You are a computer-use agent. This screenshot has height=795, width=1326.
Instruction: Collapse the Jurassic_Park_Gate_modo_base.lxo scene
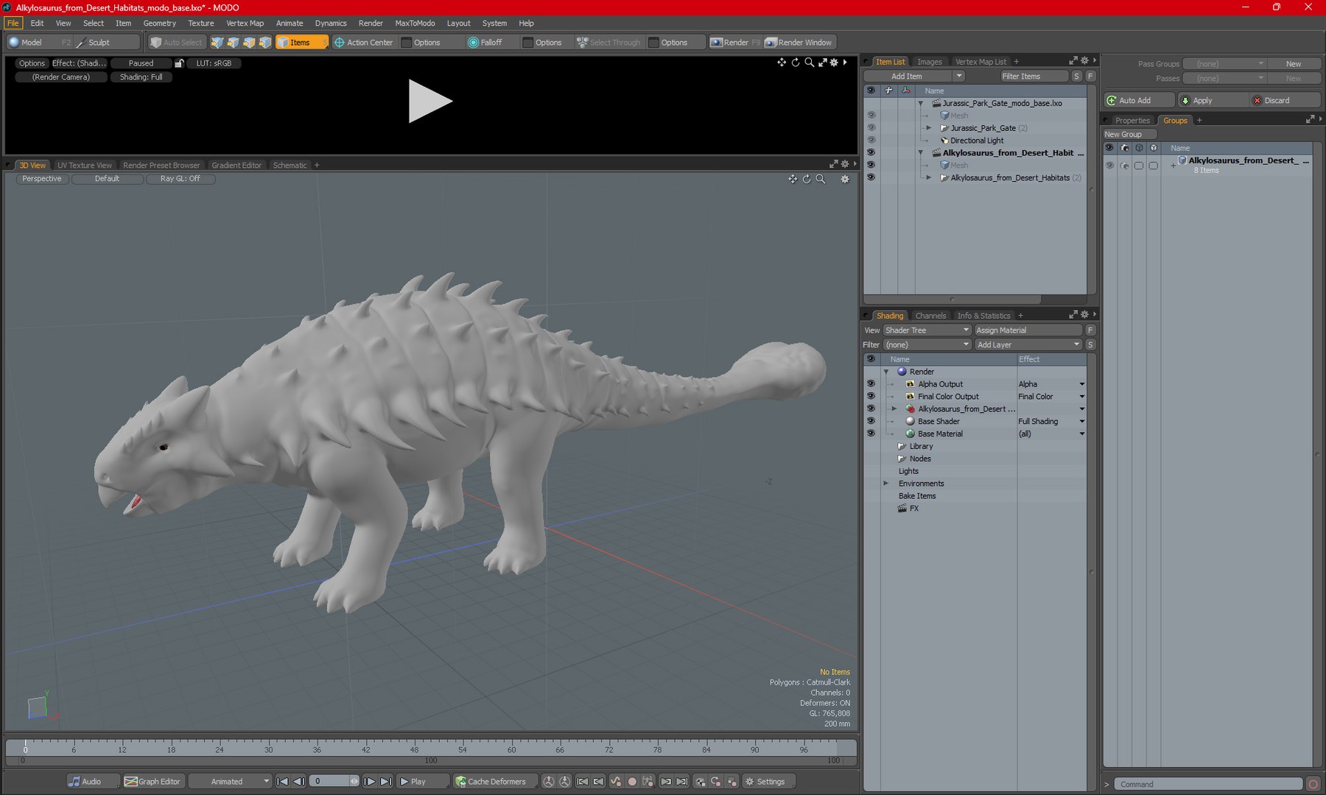921,103
